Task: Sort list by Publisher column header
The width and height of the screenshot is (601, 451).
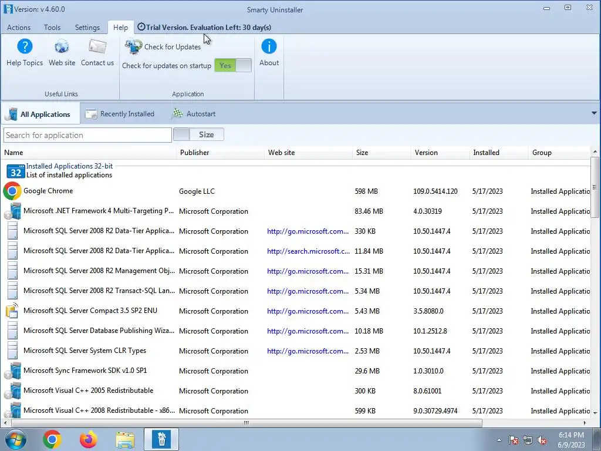Action: (x=220, y=153)
